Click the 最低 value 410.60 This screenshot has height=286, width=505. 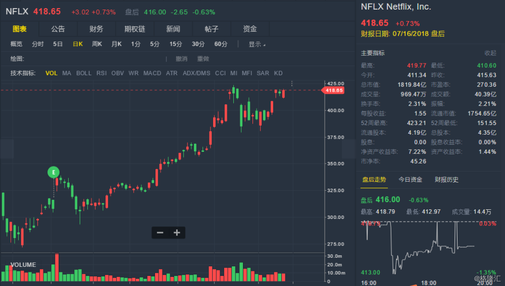click(x=487, y=66)
